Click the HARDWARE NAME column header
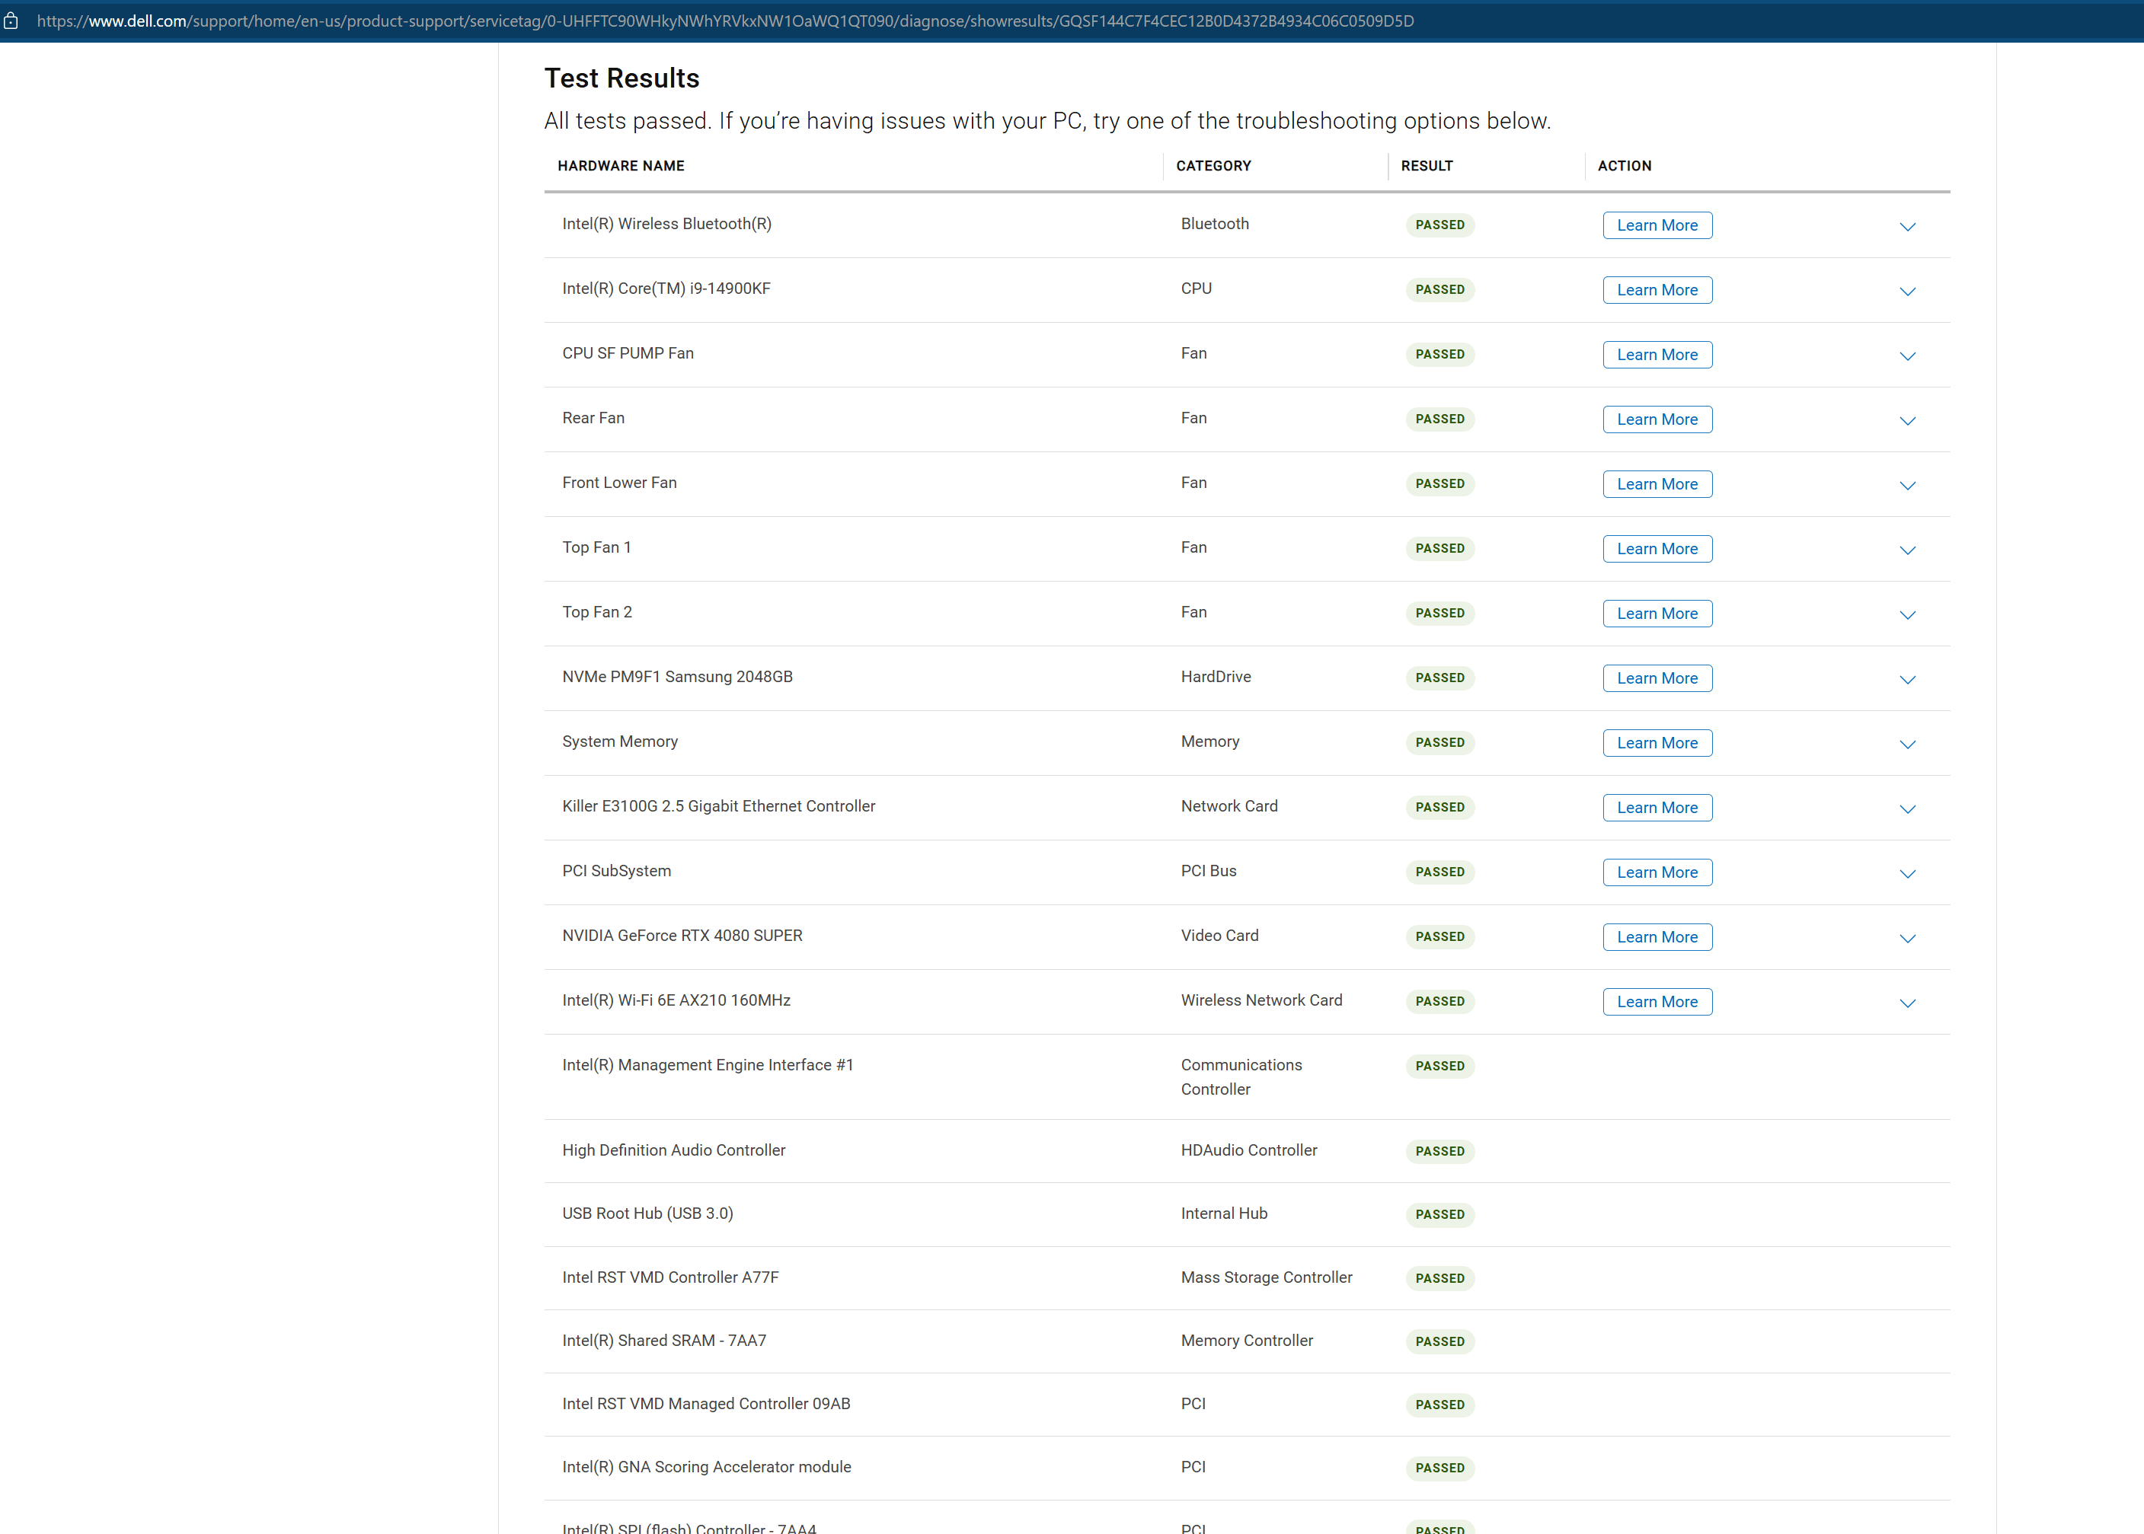The height and width of the screenshot is (1534, 2144). tap(621, 165)
